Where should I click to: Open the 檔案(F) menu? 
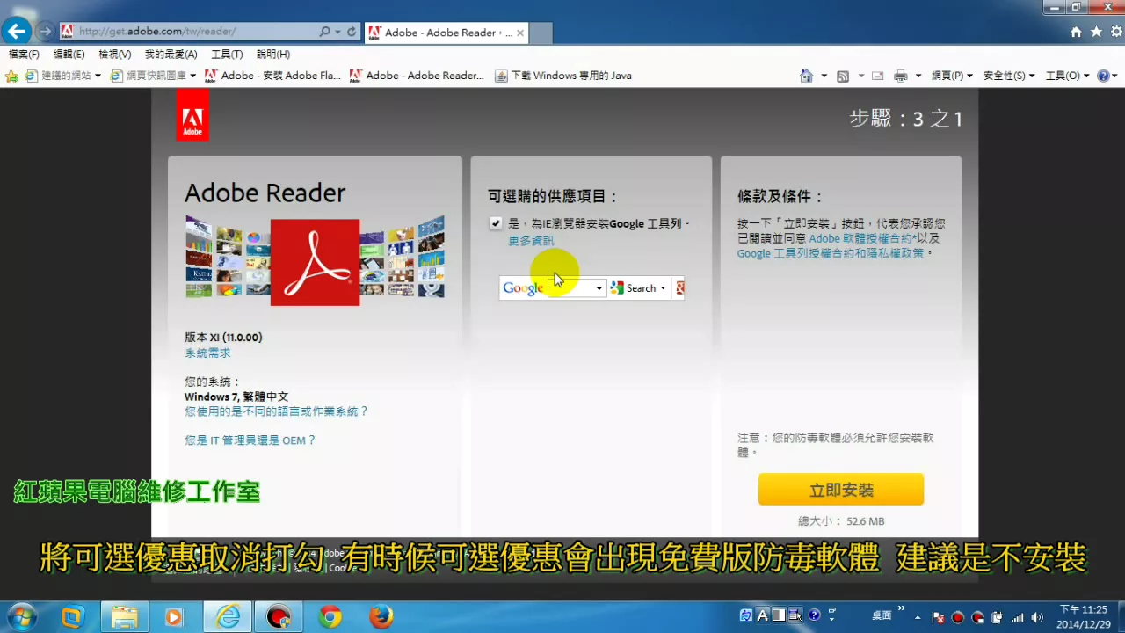point(24,55)
